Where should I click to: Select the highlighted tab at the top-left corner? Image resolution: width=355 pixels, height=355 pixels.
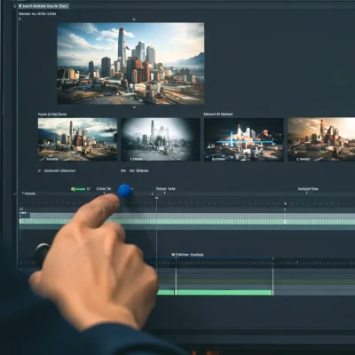tap(43, 6)
